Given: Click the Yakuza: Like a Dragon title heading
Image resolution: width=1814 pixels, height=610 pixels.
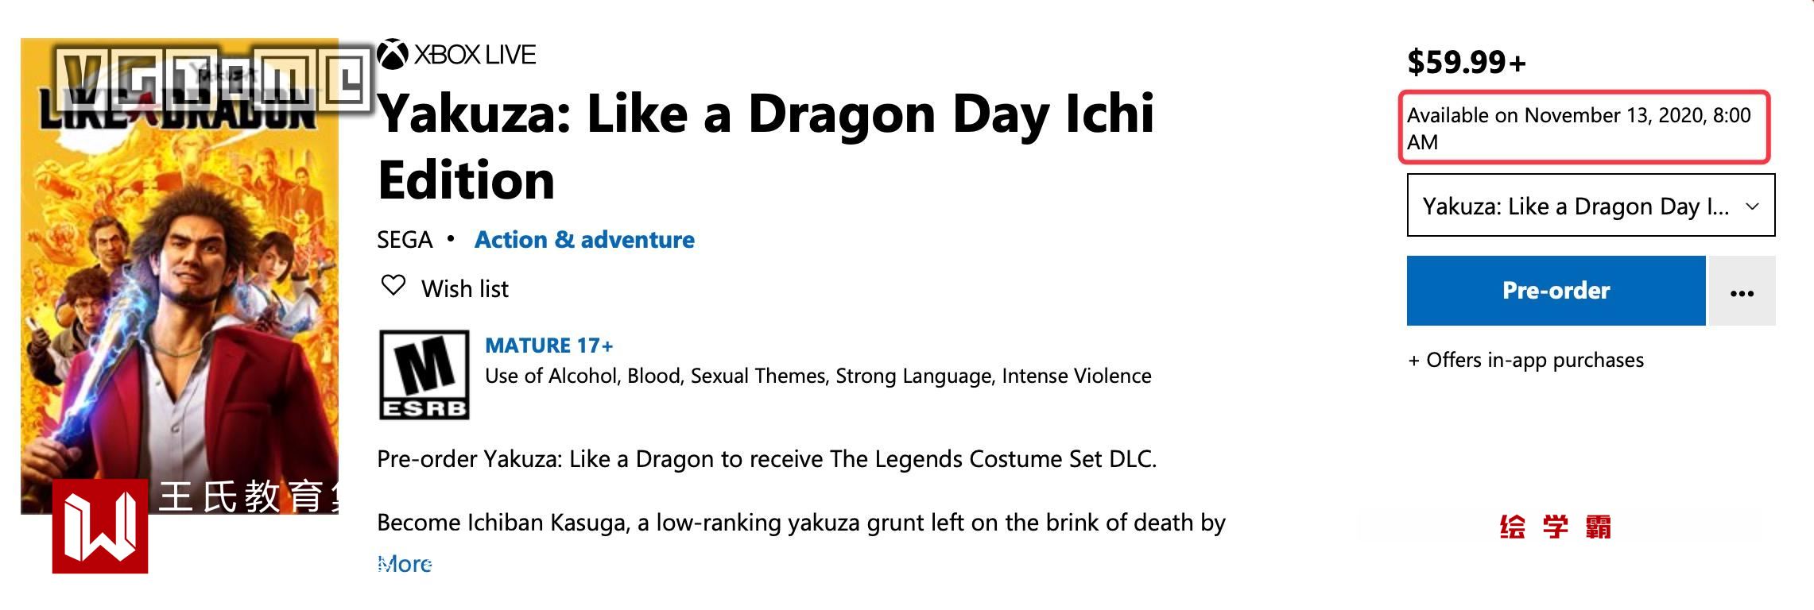Looking at the screenshot, I should tap(765, 147).
